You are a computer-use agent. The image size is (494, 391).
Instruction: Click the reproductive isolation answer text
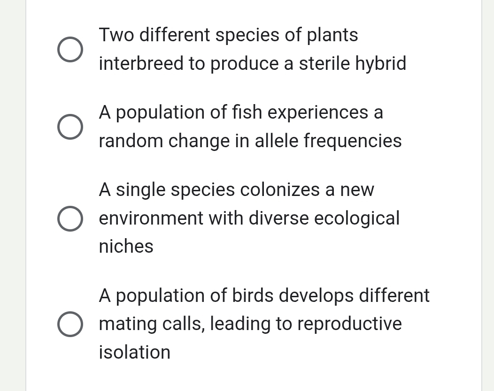[264, 323]
